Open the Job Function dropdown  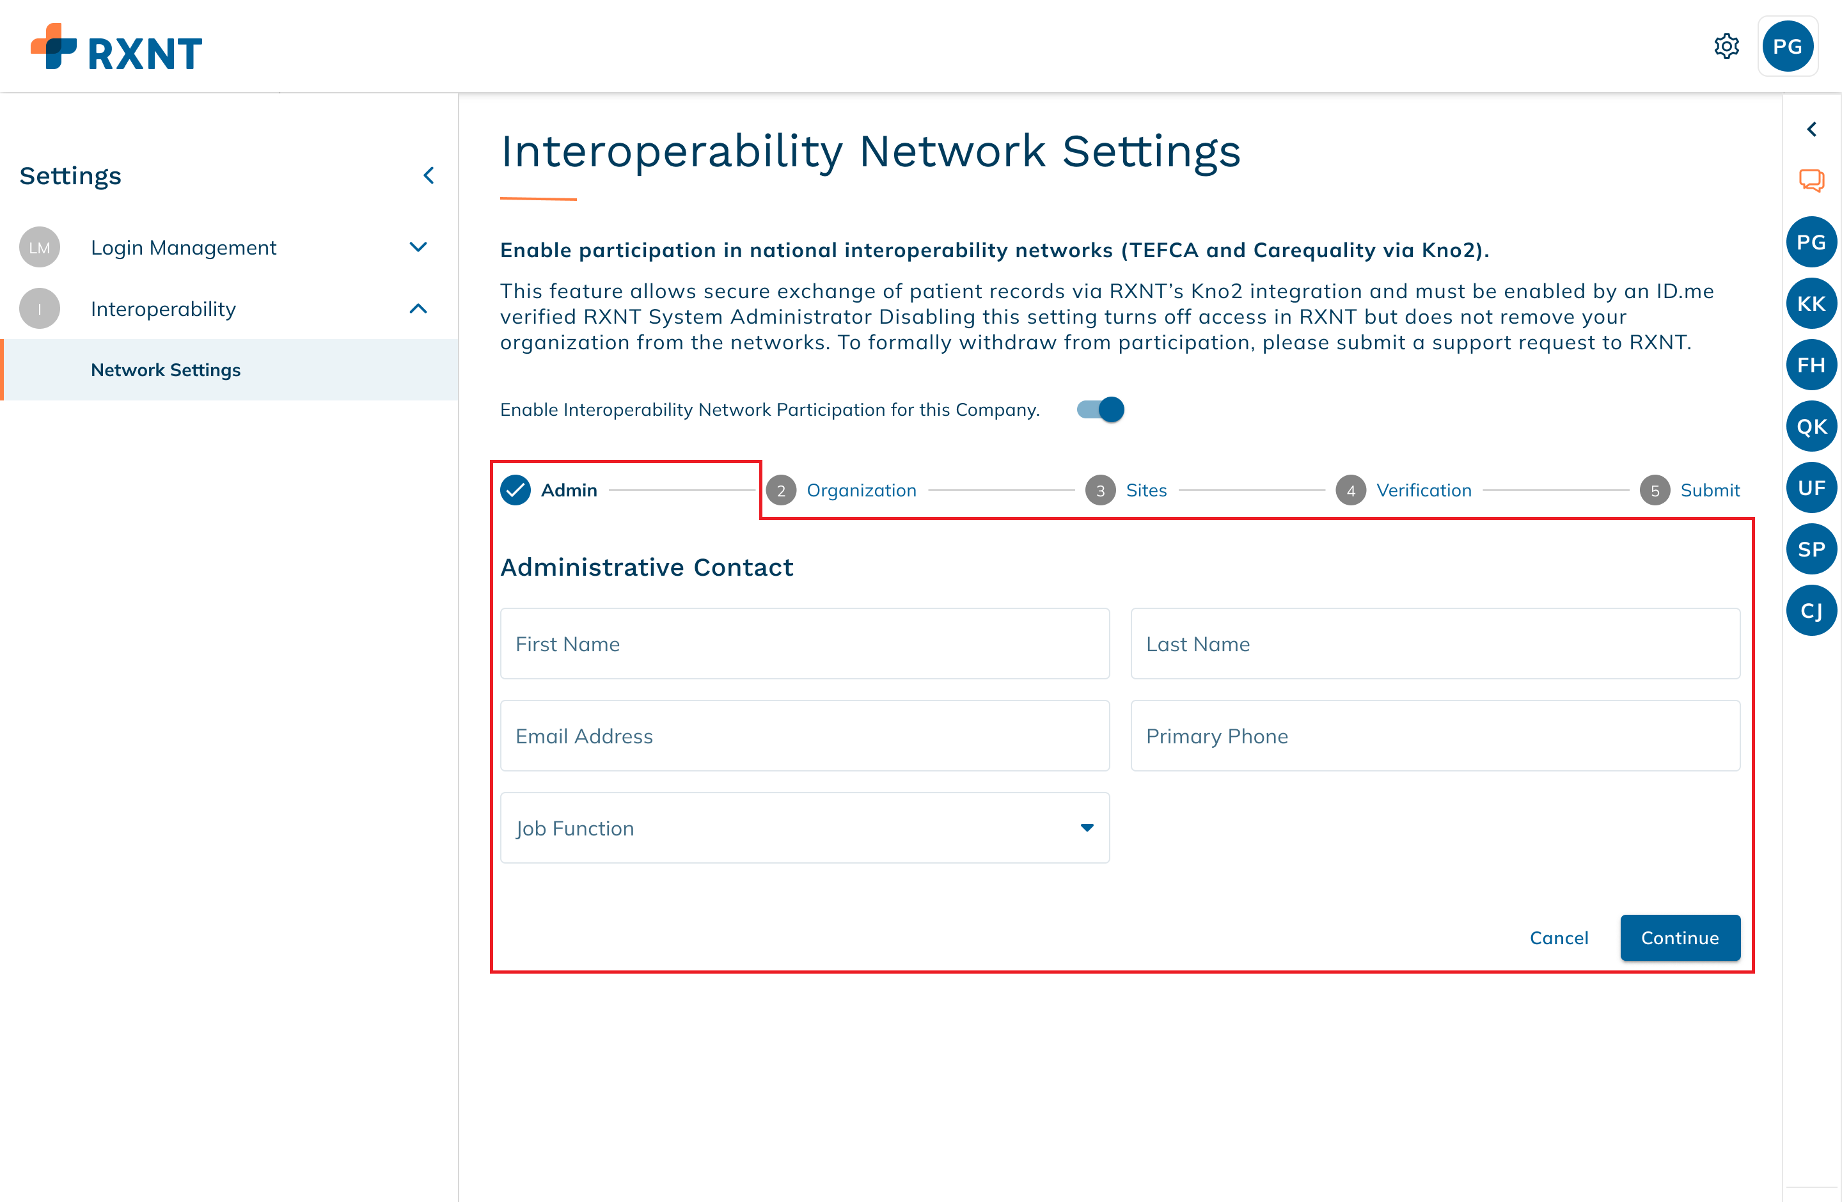tap(805, 828)
